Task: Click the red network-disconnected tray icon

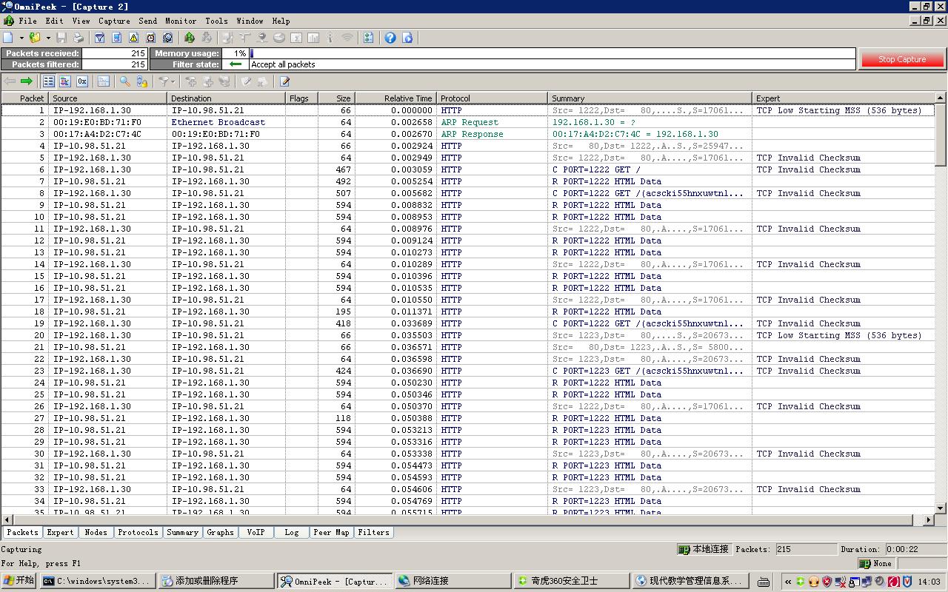Action: (x=841, y=582)
